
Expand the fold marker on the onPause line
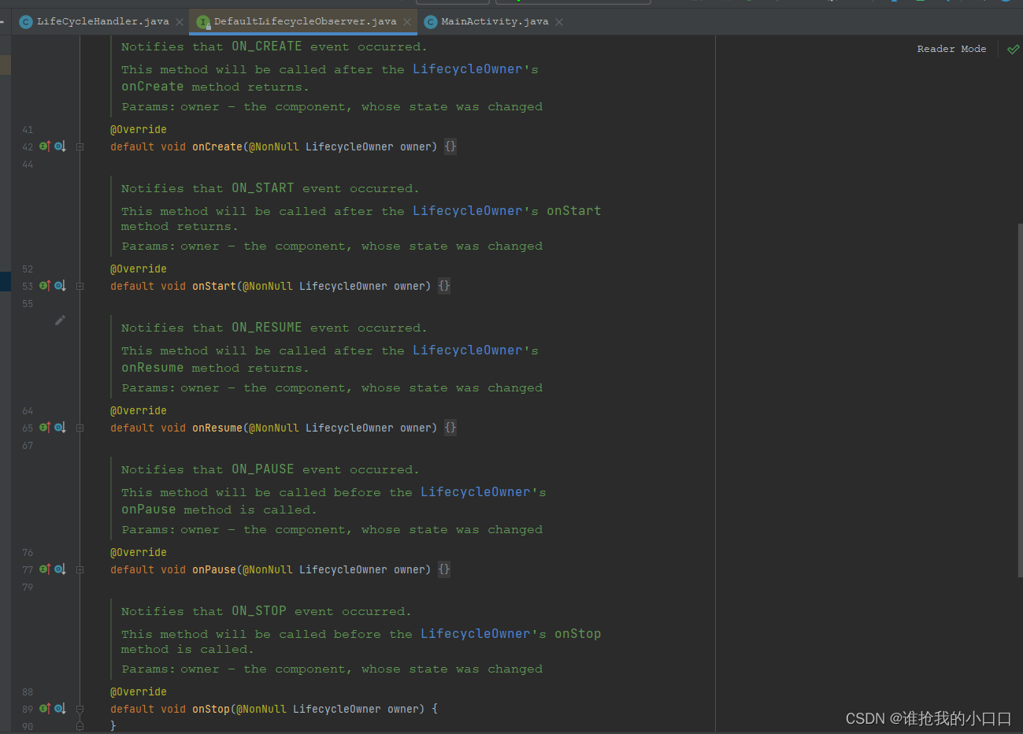[x=80, y=569]
